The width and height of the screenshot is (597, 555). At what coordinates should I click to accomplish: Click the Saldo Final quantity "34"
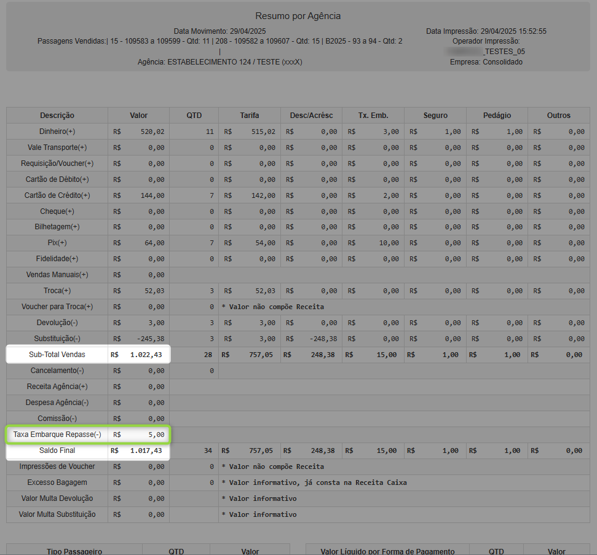click(x=208, y=451)
